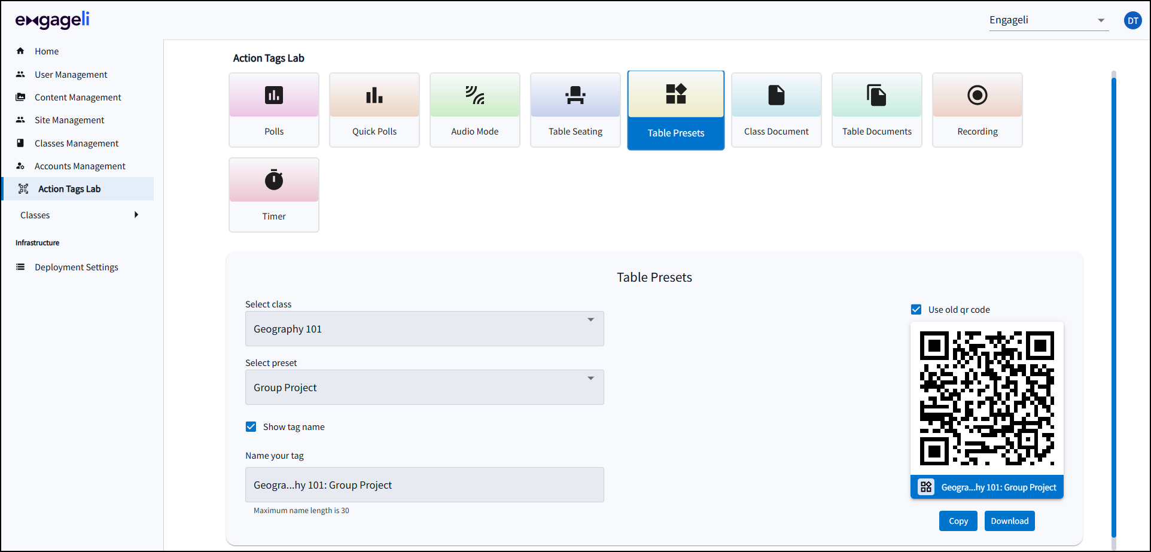This screenshot has height=552, width=1151.
Task: Copy the QR code
Action: tap(958, 521)
